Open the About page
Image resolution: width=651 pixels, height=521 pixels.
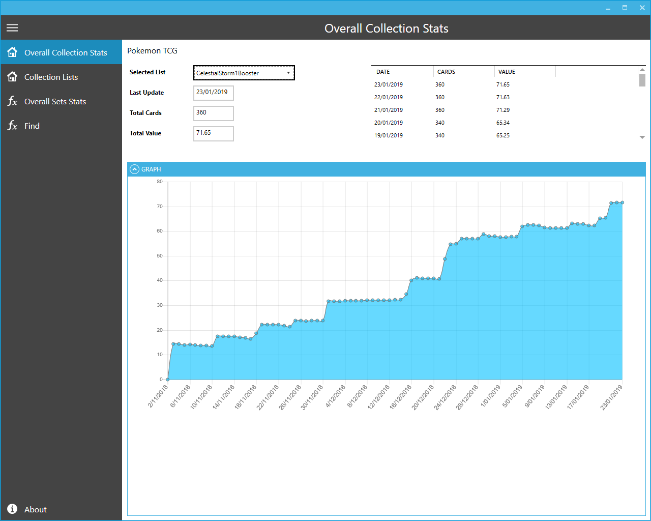tap(61, 509)
